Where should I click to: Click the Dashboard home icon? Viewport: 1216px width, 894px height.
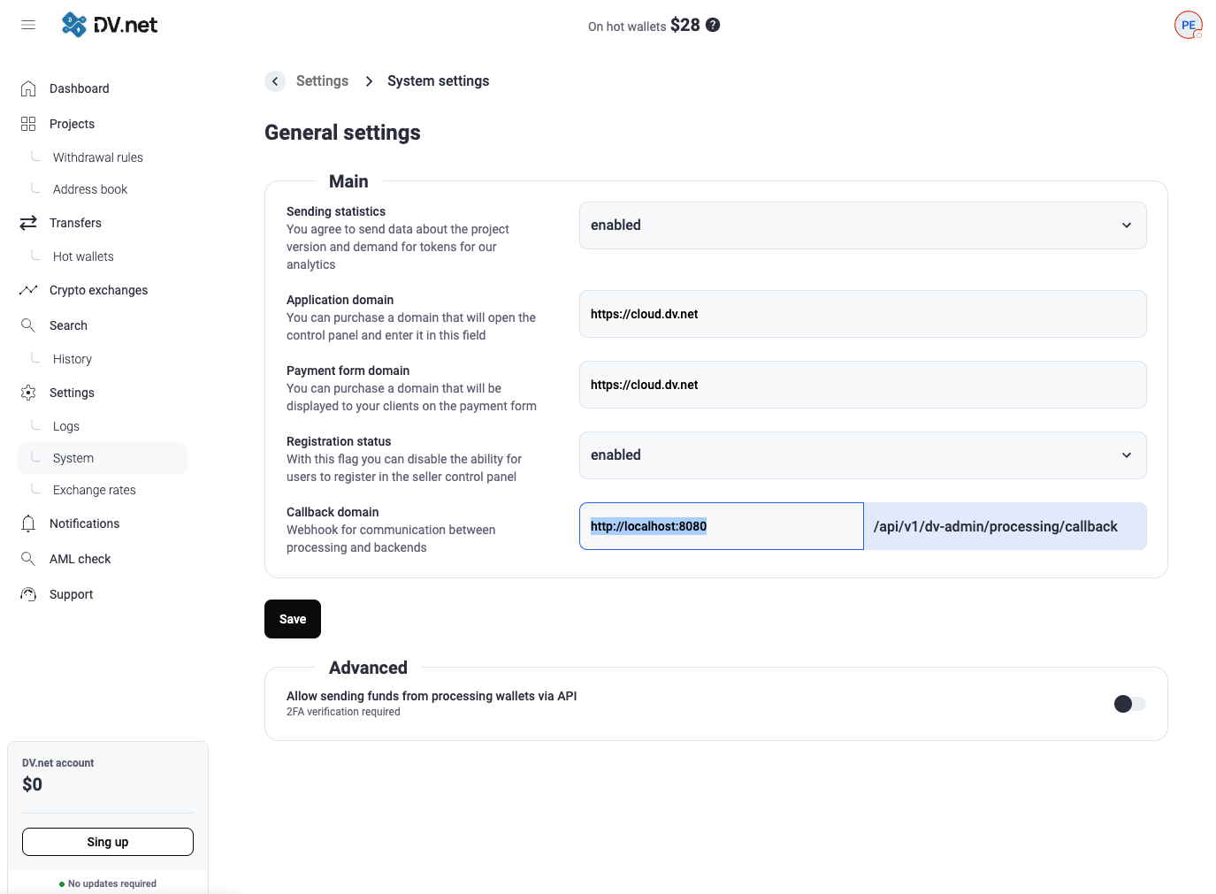click(28, 88)
